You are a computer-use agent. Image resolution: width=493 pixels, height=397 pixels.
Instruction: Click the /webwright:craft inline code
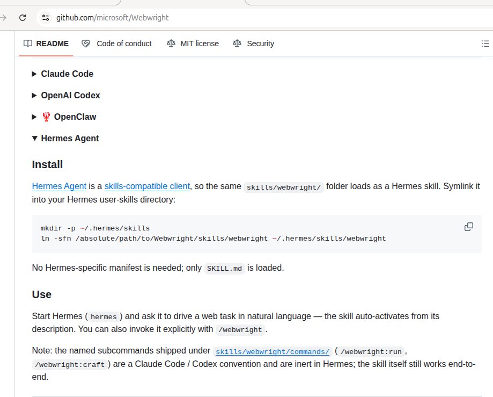click(x=70, y=365)
